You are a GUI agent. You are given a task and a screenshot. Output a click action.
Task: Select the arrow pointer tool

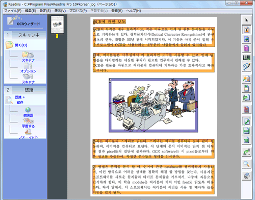point(246,20)
